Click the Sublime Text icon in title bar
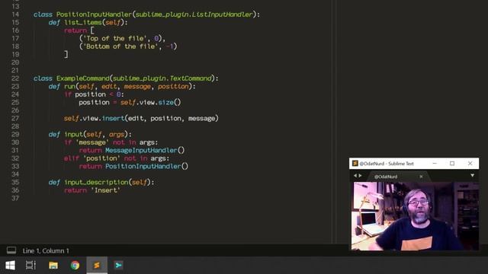Image resolution: width=488 pixels, height=274 pixels. 355,164
